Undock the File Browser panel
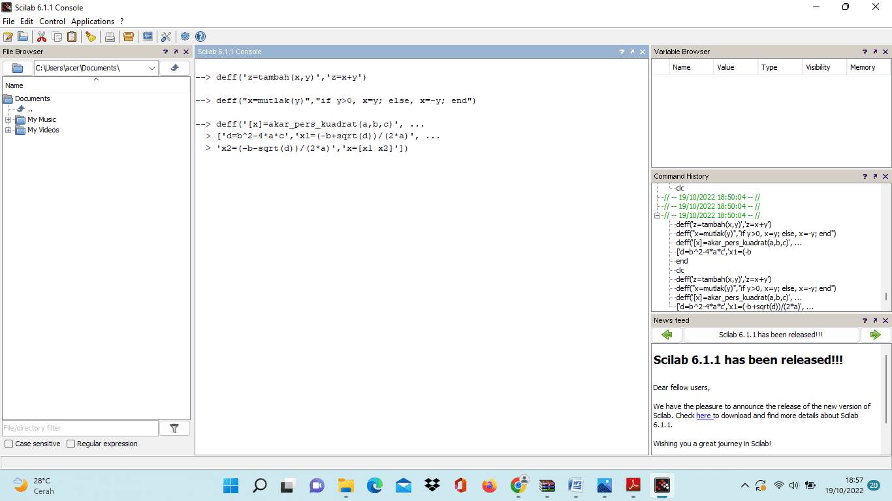Screen dimensions: 892x501 point(176,52)
